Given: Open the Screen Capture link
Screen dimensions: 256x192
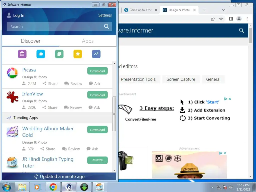Looking at the screenshot, I should coord(181,79).
